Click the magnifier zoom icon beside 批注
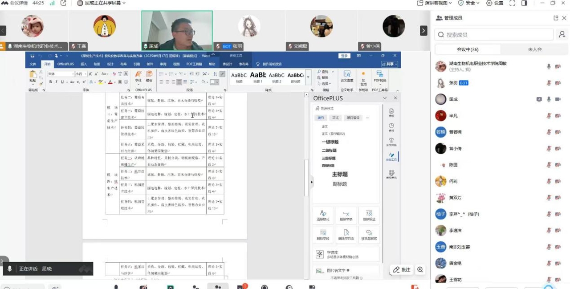This screenshot has width=570, height=289. tap(420, 269)
